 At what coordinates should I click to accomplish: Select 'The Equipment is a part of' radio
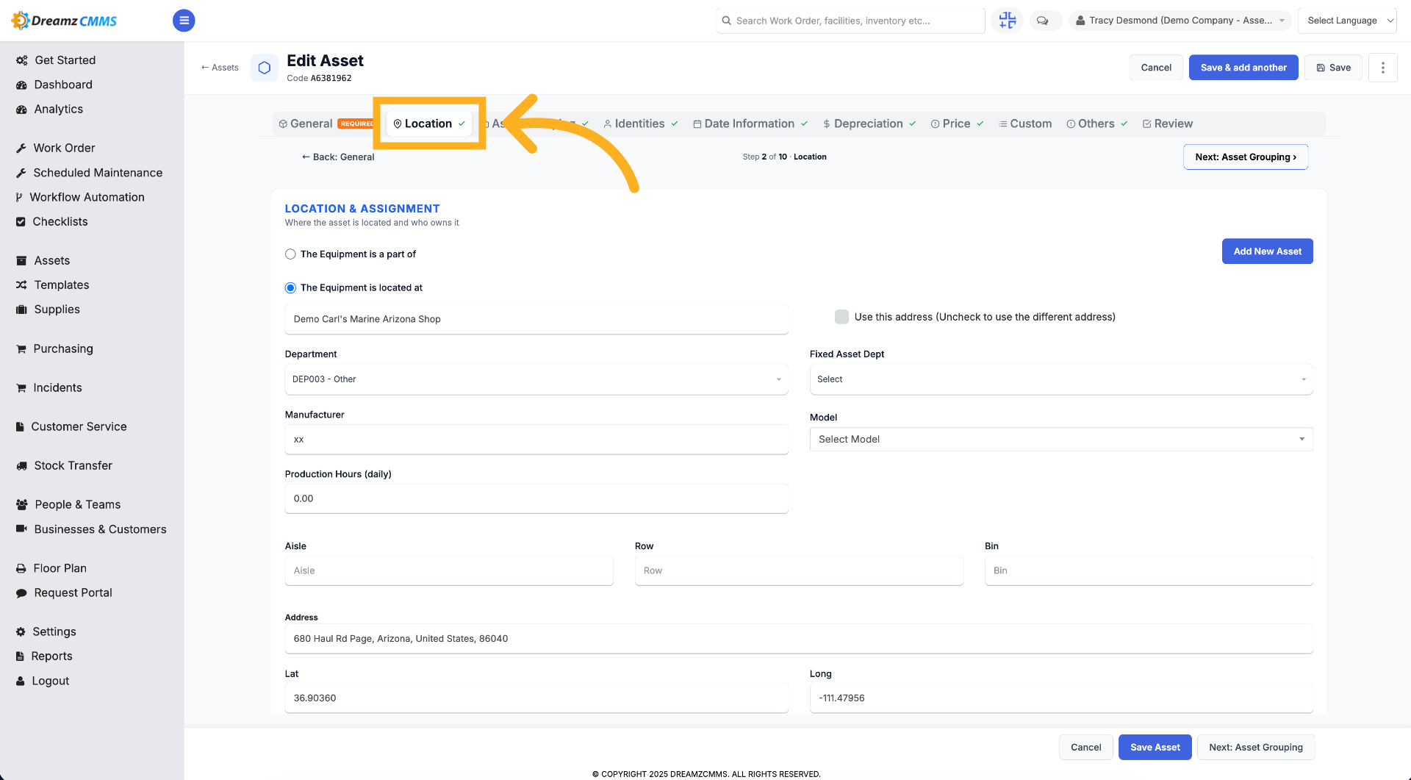290,254
